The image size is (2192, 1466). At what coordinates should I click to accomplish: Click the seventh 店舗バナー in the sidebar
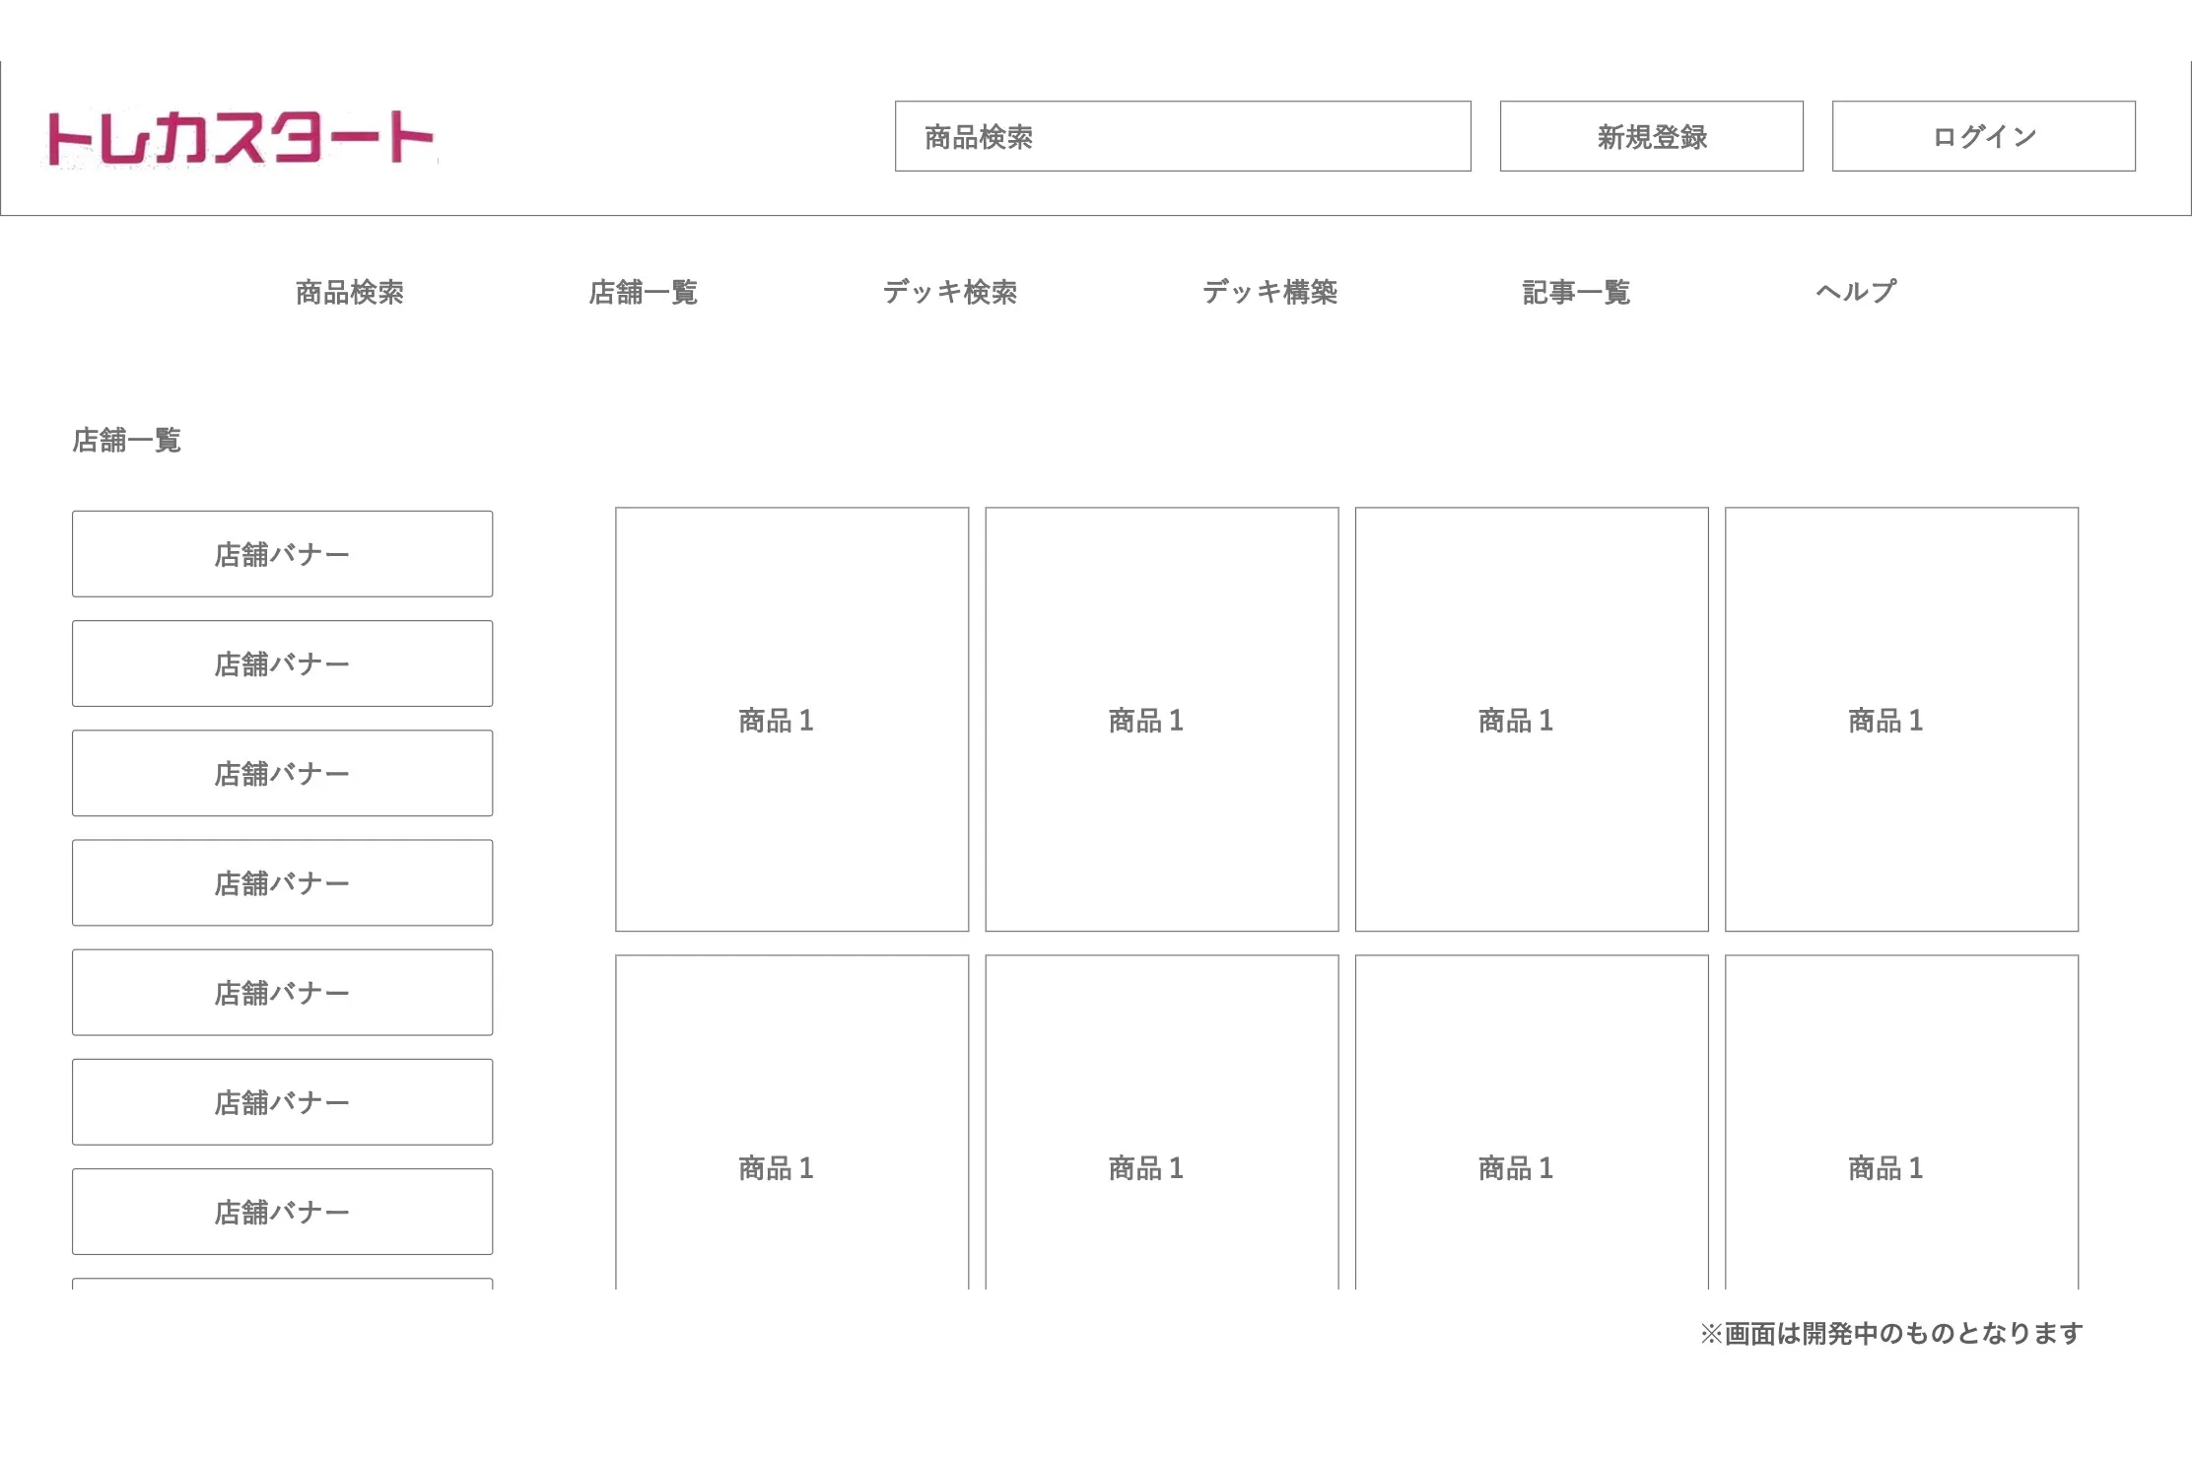[282, 1212]
